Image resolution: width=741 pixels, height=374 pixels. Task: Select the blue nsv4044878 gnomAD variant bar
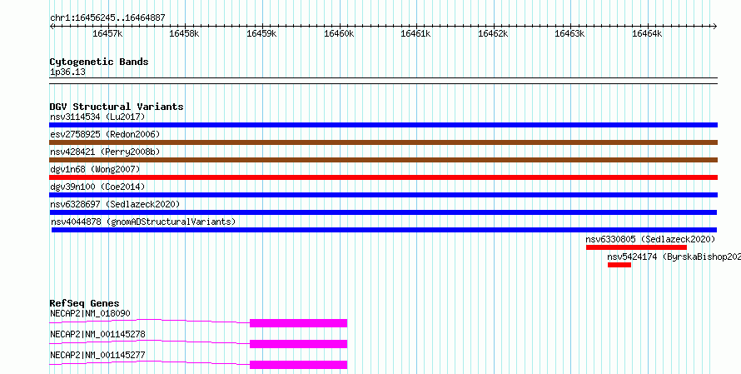coord(384,230)
